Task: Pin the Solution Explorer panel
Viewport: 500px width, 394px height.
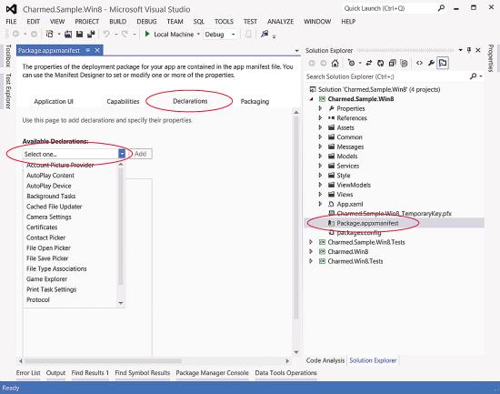Action: click(x=469, y=50)
